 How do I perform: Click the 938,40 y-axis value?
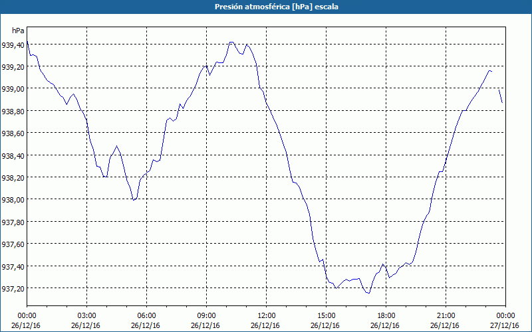click(13, 156)
